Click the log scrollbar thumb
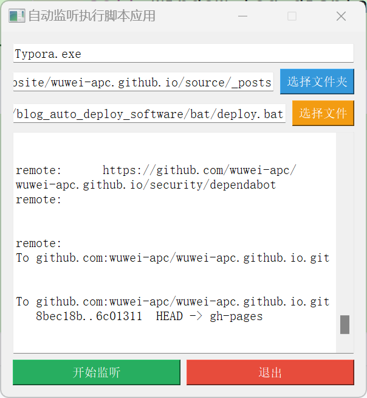Viewport: 367px width, 398px height. [x=345, y=324]
